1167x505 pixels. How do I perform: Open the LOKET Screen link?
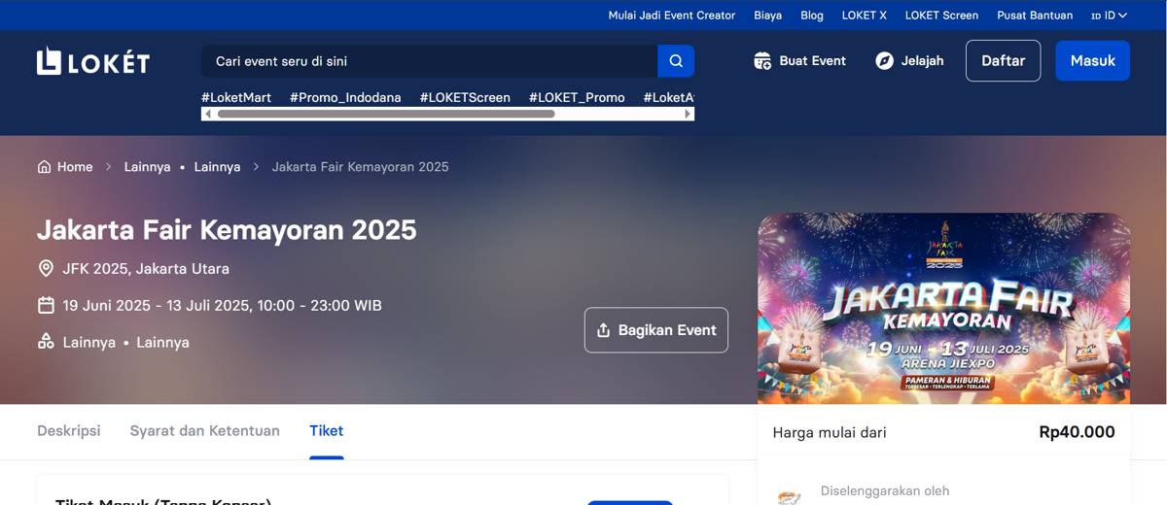(x=941, y=16)
